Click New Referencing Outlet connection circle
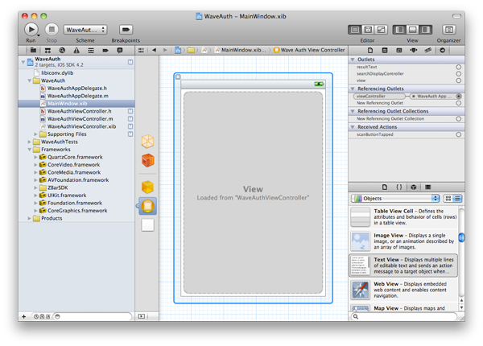 pyautogui.click(x=459, y=103)
